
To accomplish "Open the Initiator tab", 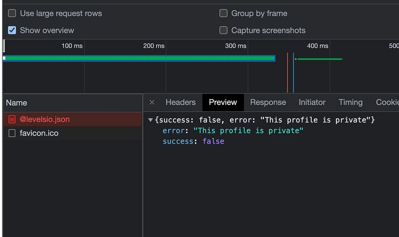I will pyautogui.click(x=312, y=103).
